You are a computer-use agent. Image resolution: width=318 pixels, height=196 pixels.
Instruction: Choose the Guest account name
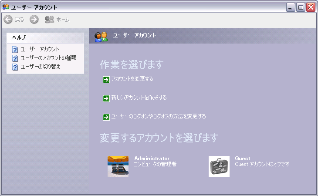(x=243, y=159)
